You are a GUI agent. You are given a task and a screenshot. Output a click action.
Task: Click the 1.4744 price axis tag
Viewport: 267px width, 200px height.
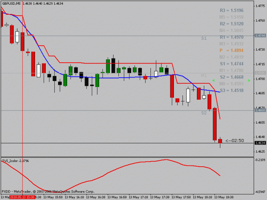[x=260, y=36]
